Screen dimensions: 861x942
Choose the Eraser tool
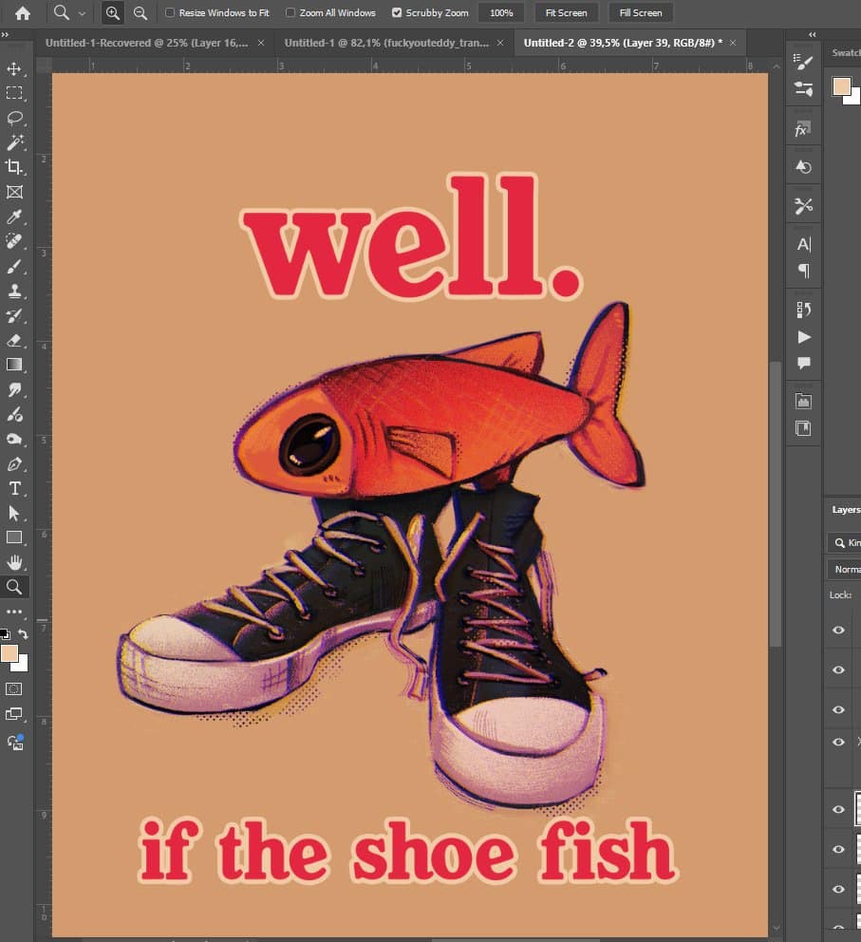pos(15,340)
